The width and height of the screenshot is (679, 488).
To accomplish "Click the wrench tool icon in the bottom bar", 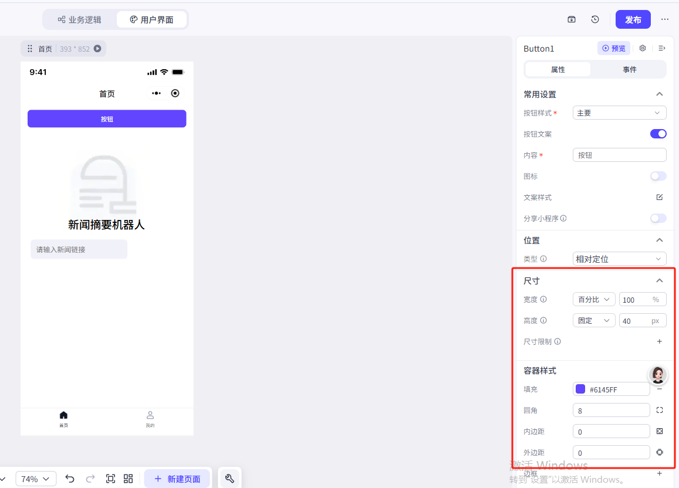I will [229, 479].
